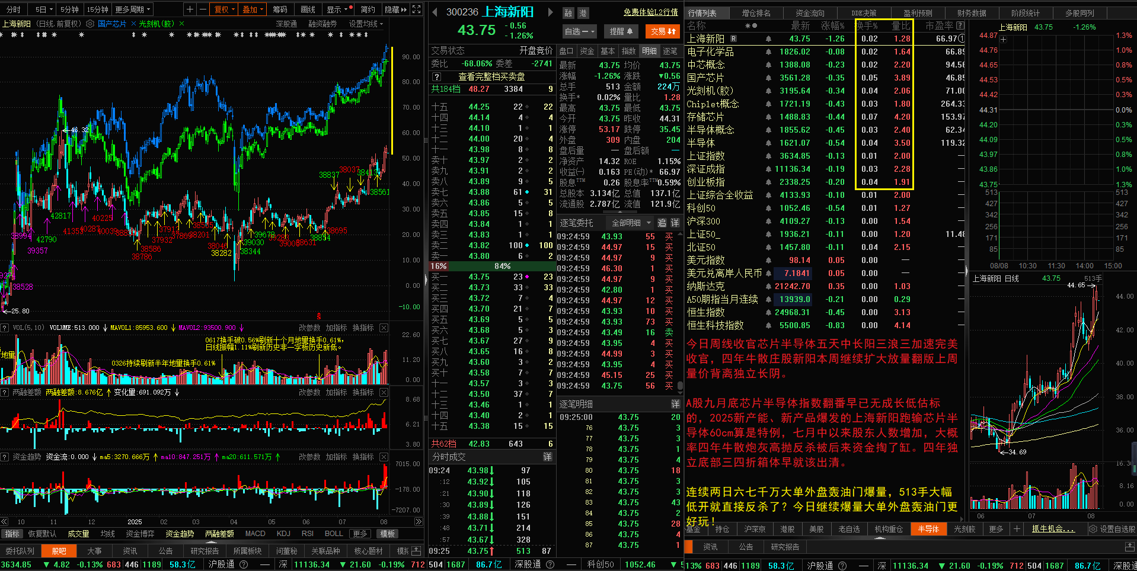
Task: Close the 两融差额 indicator panel
Action: coord(384,392)
